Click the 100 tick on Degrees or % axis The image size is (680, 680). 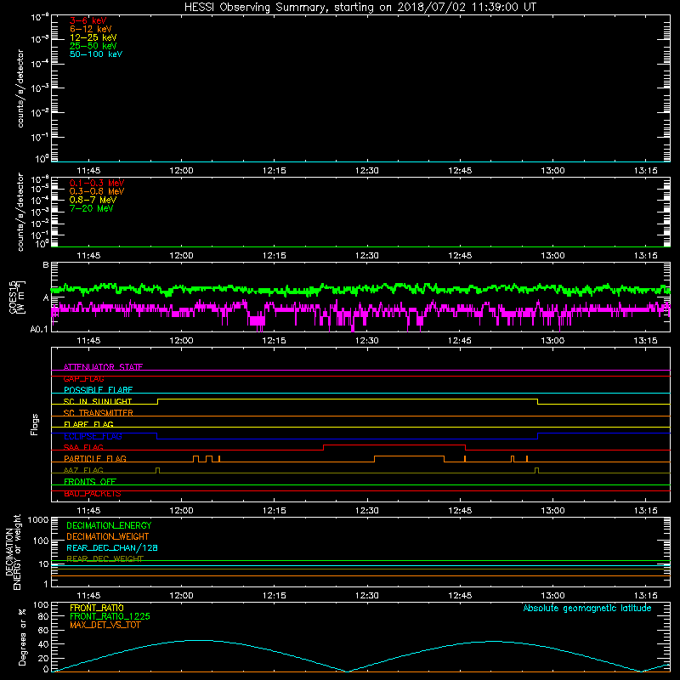point(41,605)
